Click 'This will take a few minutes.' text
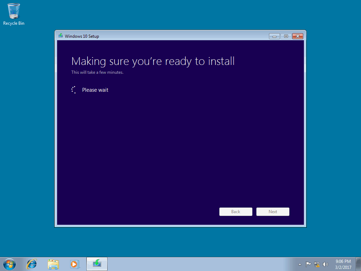The width and height of the screenshot is (361, 271). (x=97, y=72)
